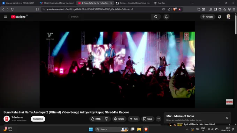Image resolution: width=237 pixels, height=133 pixels.
Task: Close the Mix - Music of India panel
Action: click(227, 118)
